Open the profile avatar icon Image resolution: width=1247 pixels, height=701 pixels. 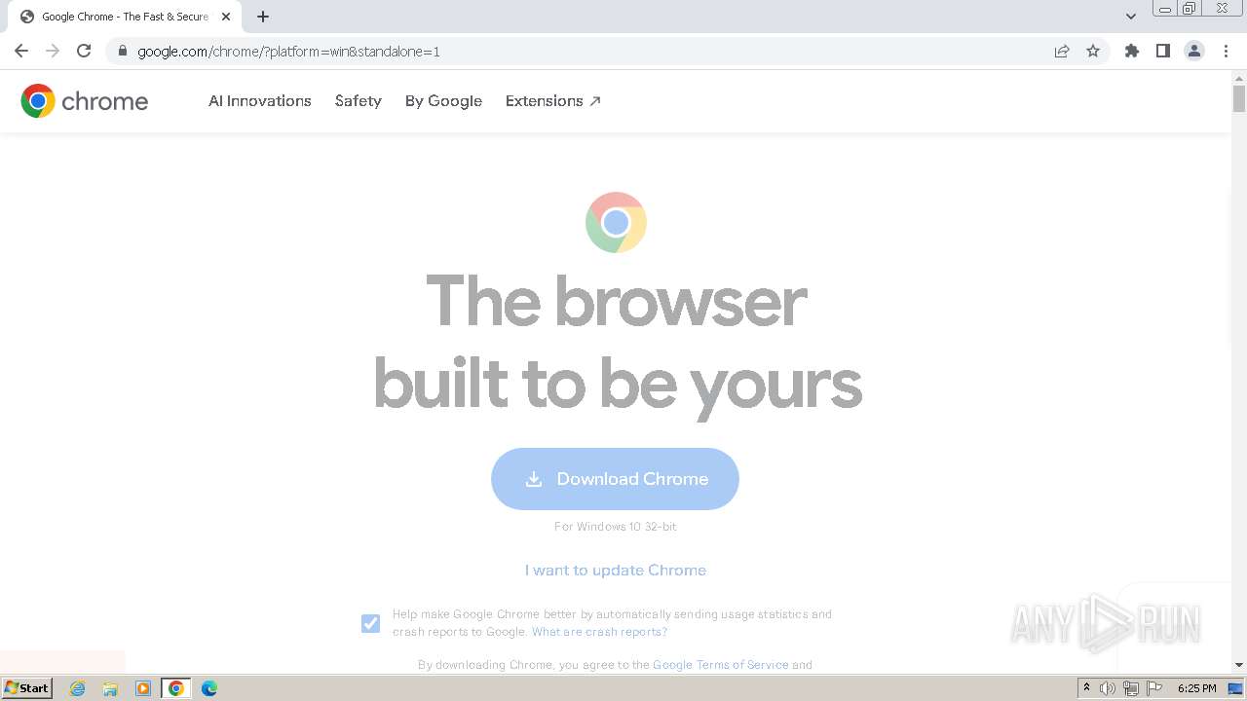click(1194, 51)
